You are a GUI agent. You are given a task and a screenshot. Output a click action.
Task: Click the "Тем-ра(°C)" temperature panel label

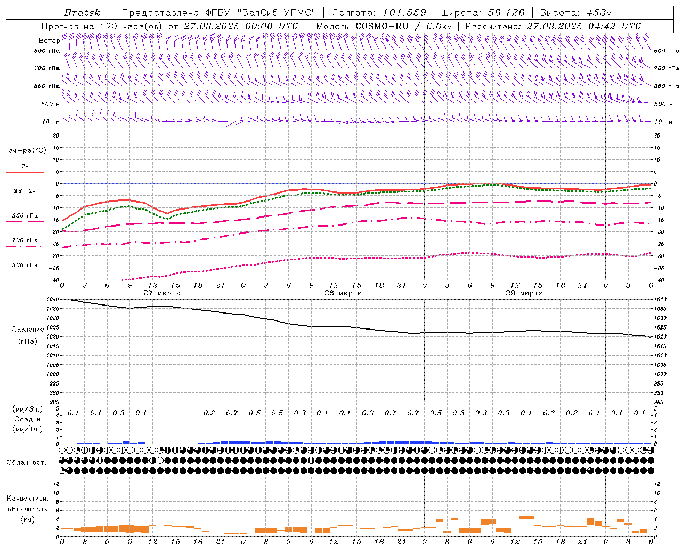26,151
